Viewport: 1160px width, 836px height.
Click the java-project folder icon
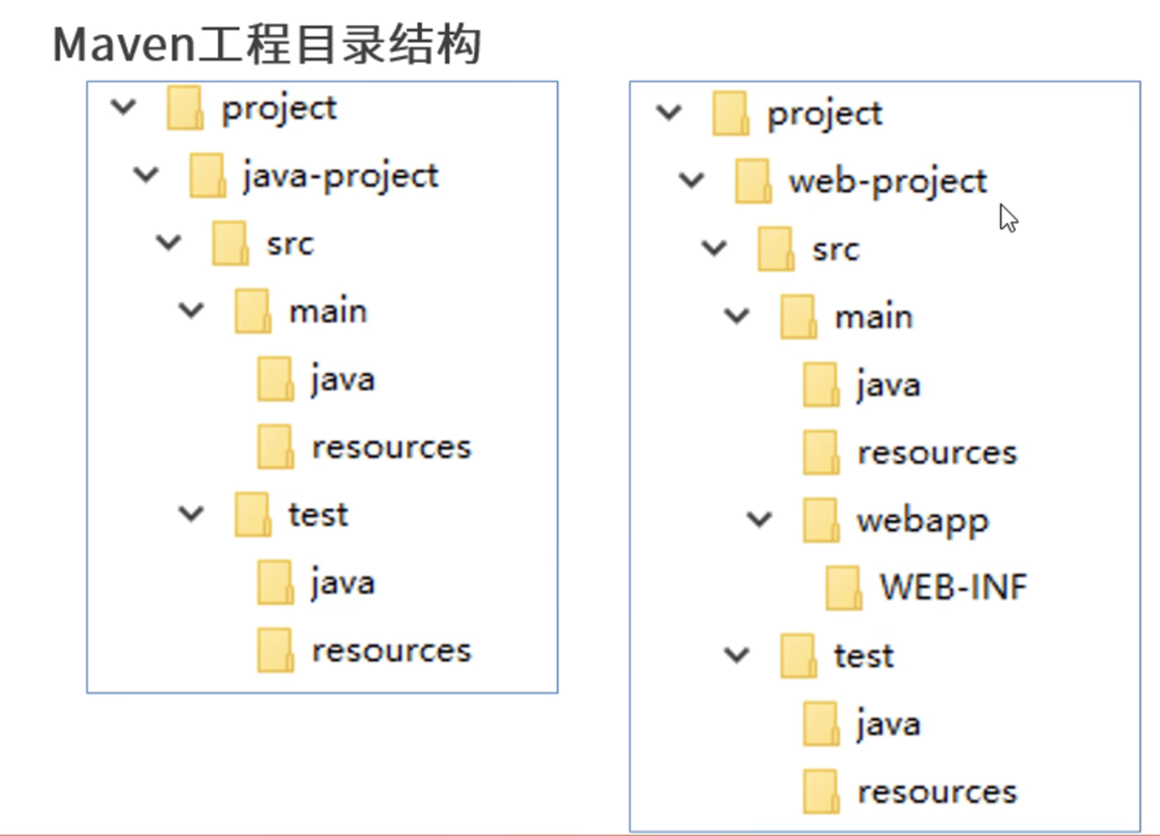(x=207, y=176)
